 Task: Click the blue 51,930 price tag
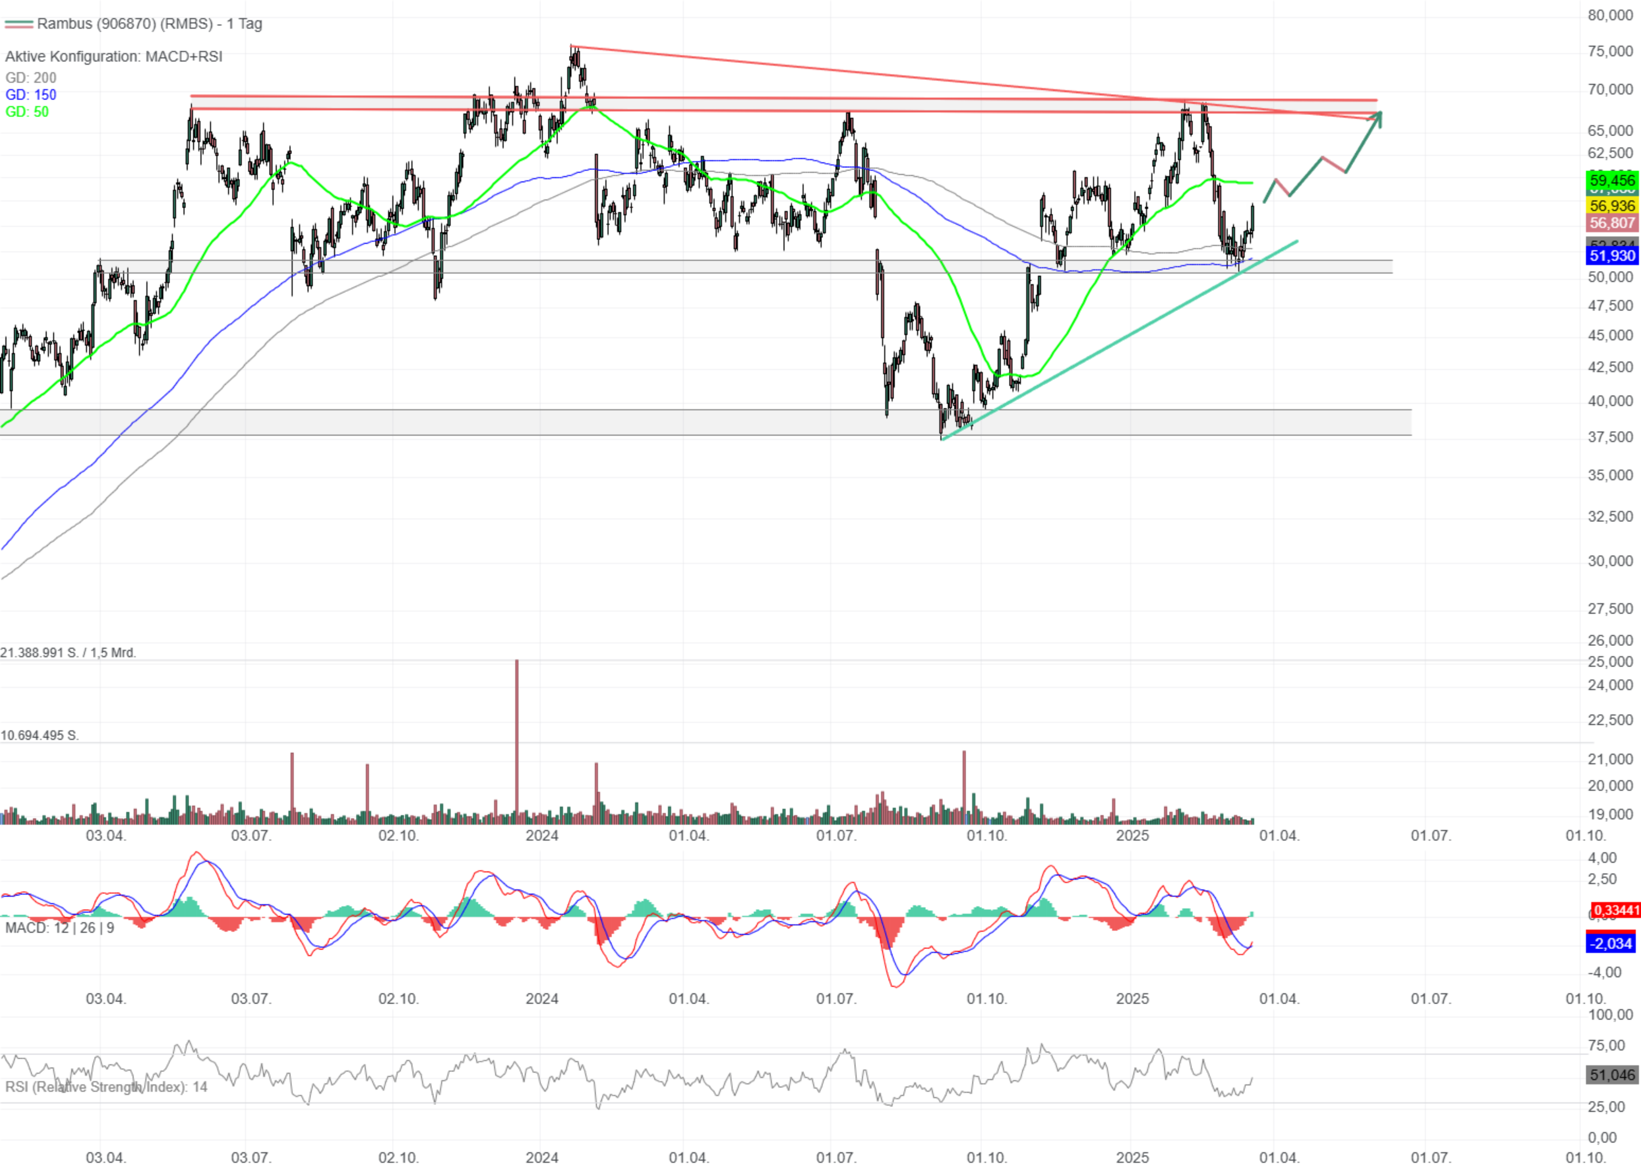(1611, 256)
